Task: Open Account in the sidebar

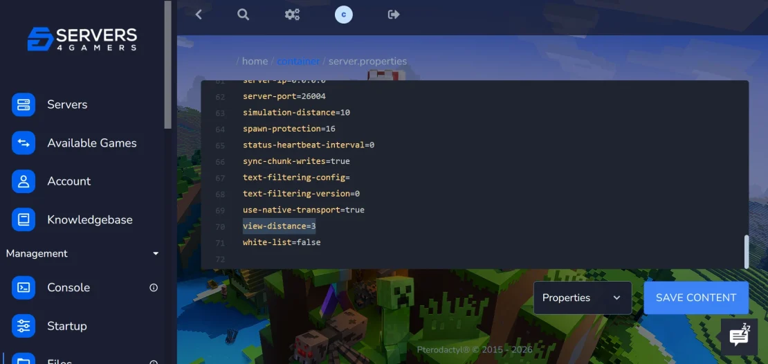Action: tap(68, 181)
